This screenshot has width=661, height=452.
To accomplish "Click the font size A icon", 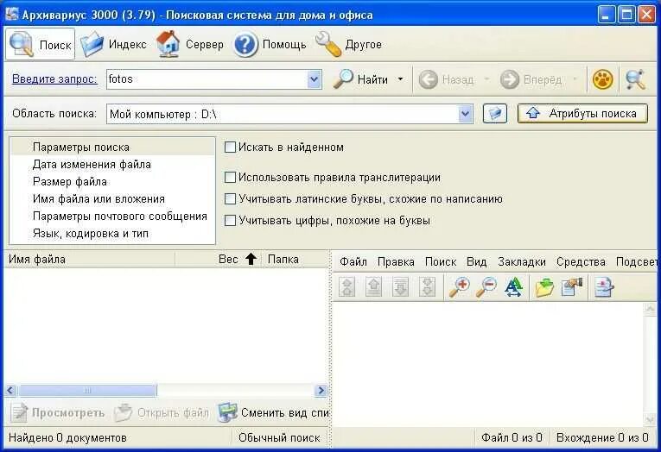I will click(x=514, y=287).
